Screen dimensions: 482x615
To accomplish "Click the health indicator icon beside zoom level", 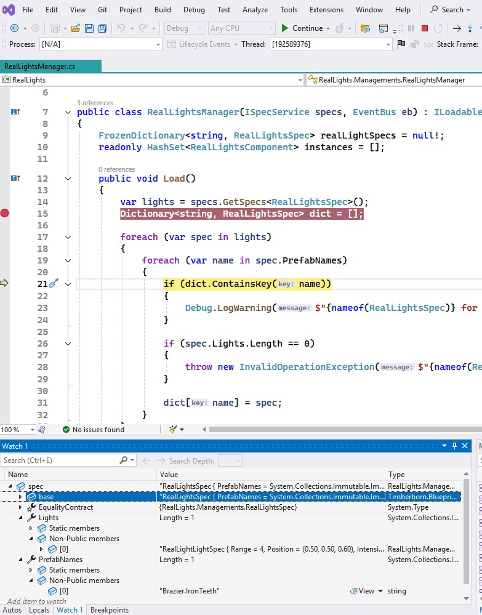I will (x=42, y=430).
